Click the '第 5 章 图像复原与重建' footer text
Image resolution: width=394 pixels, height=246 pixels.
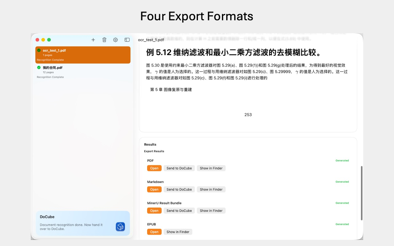point(171,89)
